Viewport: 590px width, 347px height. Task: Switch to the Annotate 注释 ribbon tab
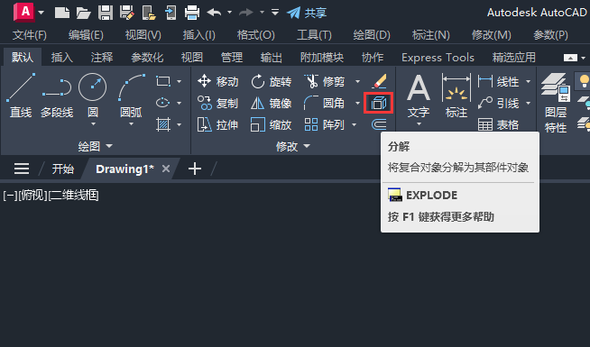click(x=102, y=58)
